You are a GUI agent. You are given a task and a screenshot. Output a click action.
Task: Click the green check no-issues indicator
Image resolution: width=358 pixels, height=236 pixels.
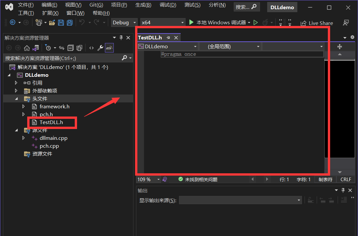click(180, 179)
